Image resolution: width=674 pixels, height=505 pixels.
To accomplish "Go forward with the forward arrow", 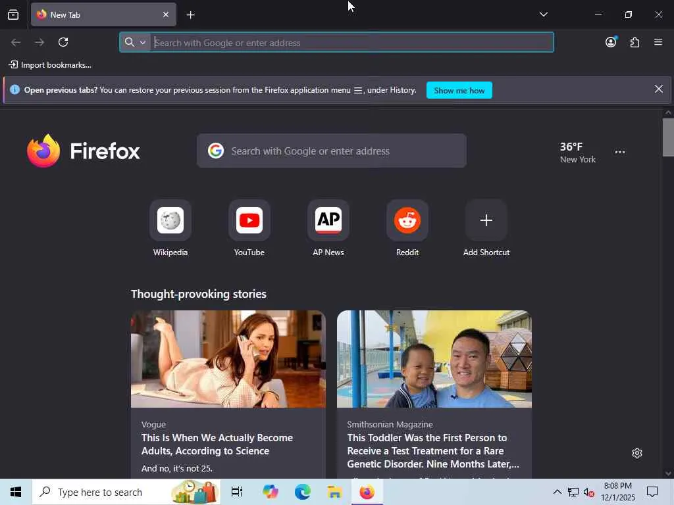I will point(39,42).
